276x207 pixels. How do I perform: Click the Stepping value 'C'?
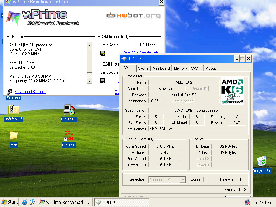click(x=237, y=117)
